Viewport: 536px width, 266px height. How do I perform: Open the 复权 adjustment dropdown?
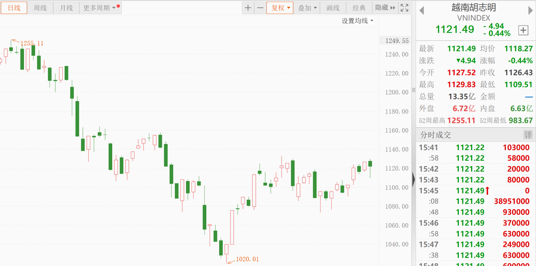tap(280, 7)
